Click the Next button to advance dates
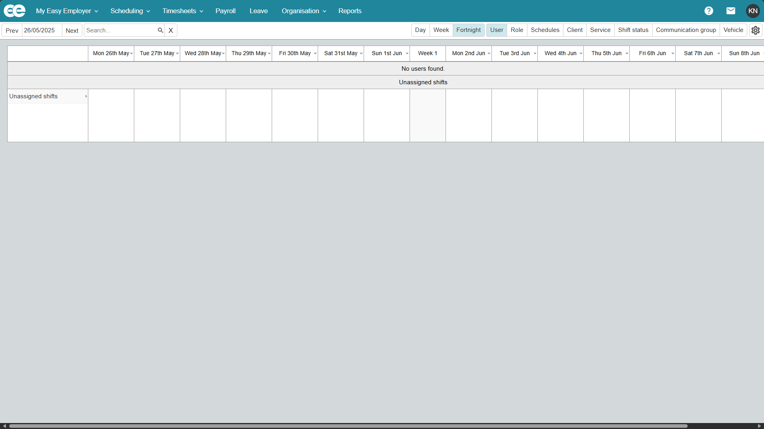Screen dimensions: 764x429 [72, 30]
